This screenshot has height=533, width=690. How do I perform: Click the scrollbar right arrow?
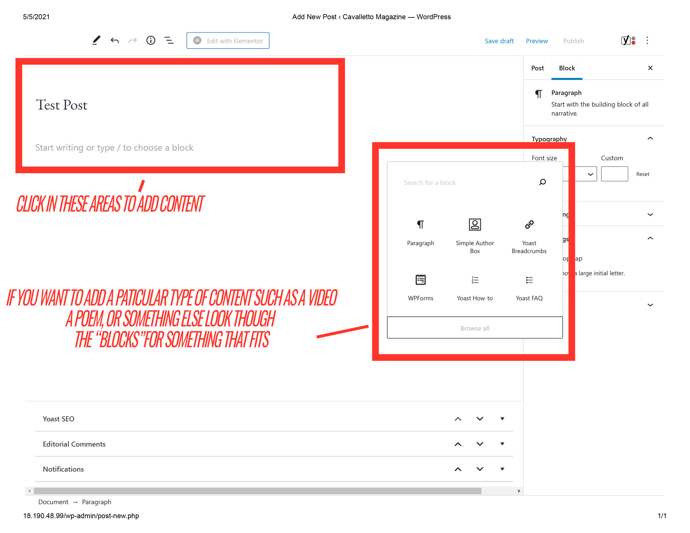pos(519,491)
